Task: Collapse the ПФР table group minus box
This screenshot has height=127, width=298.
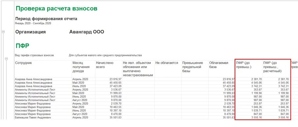Action: coord(6,59)
